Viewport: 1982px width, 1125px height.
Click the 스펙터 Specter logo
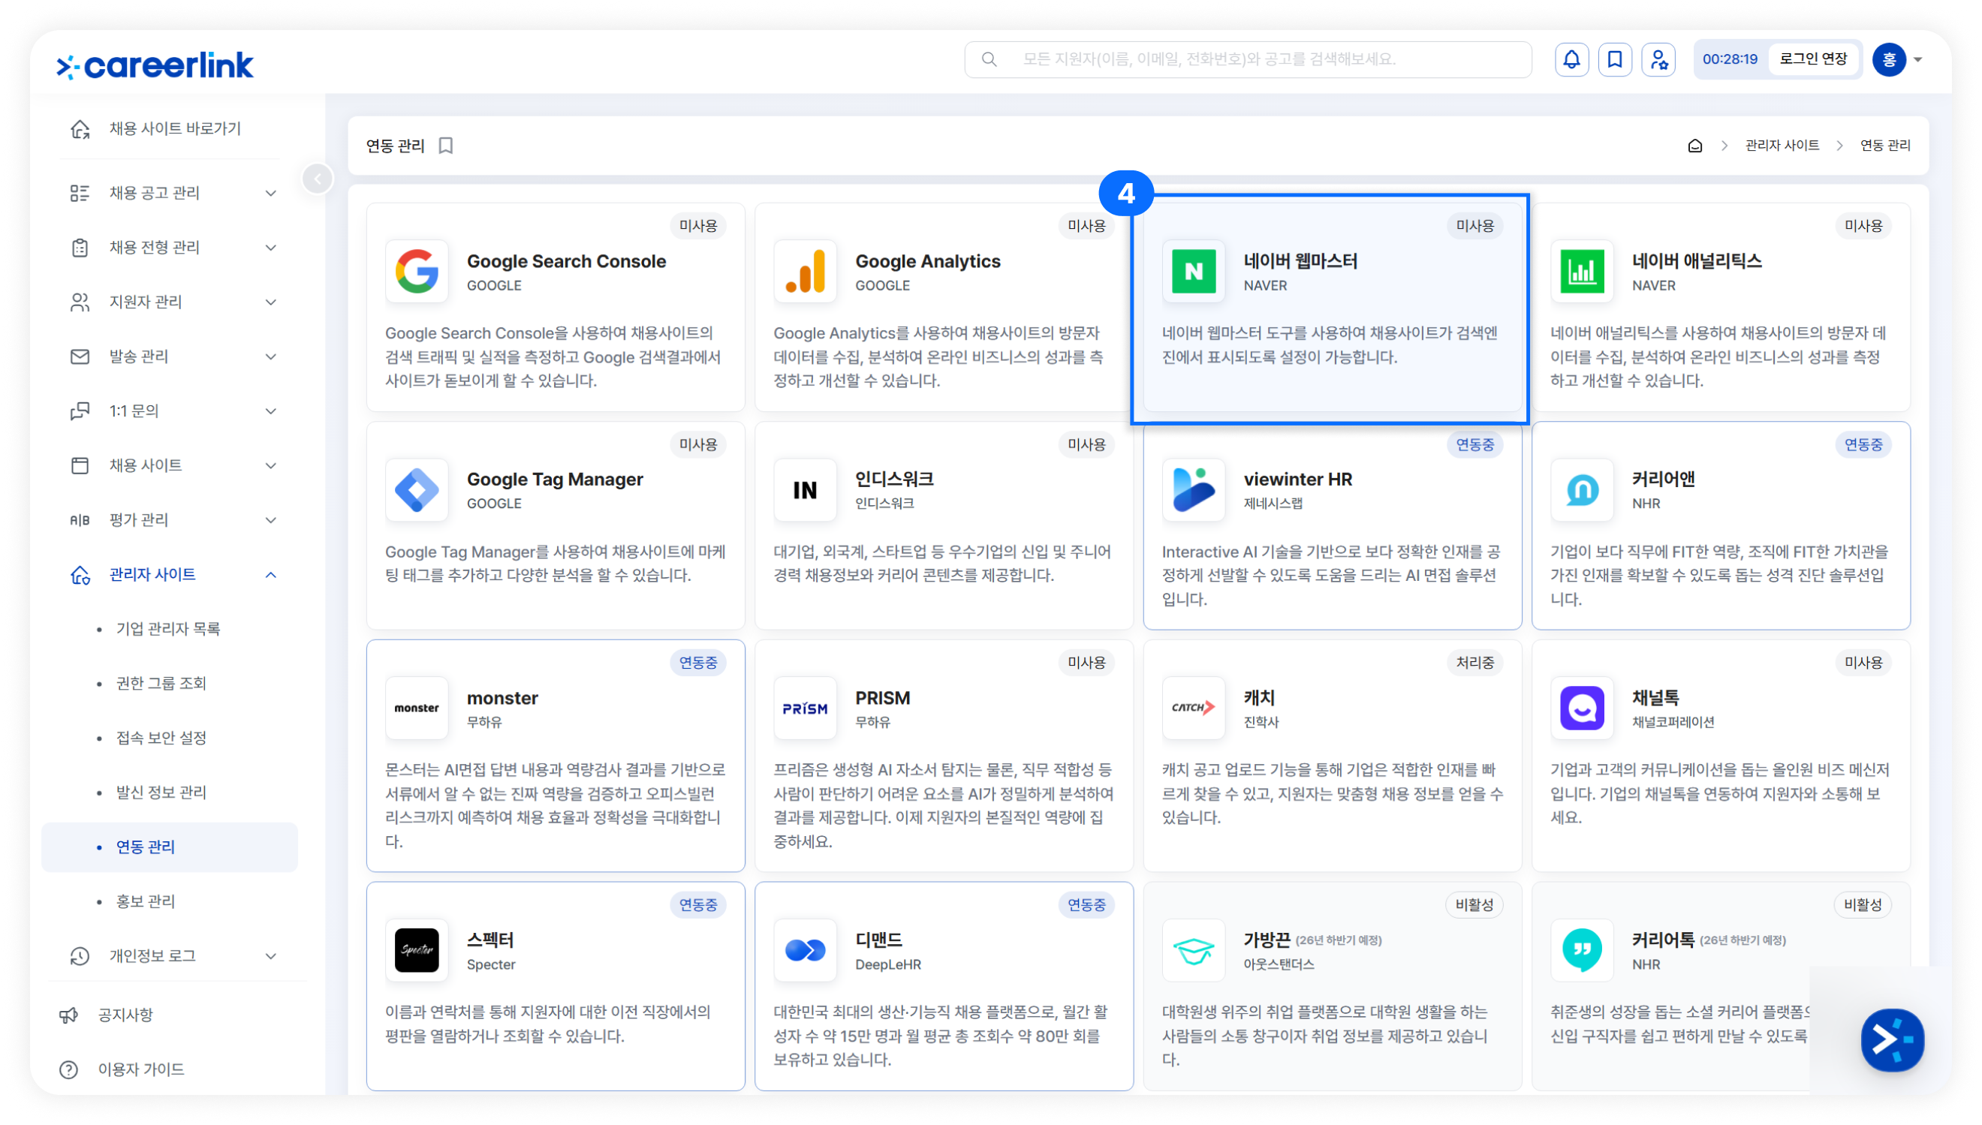tap(417, 950)
